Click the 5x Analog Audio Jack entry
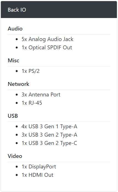The image size is (118, 192). (47, 39)
